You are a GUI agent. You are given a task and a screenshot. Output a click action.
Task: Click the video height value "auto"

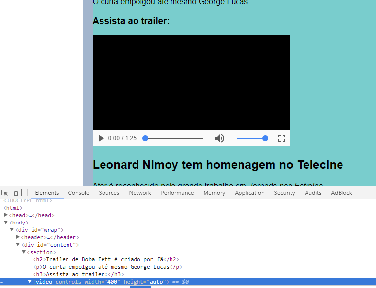tap(156, 282)
